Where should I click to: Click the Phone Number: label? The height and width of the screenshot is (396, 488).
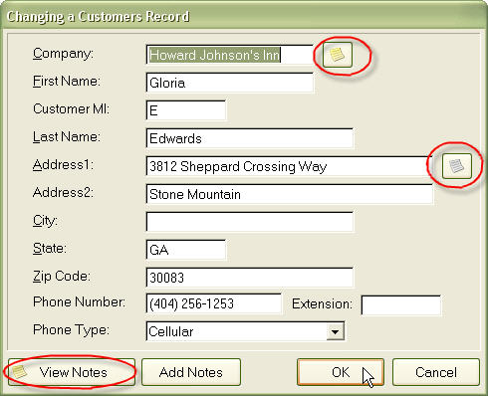click(79, 301)
